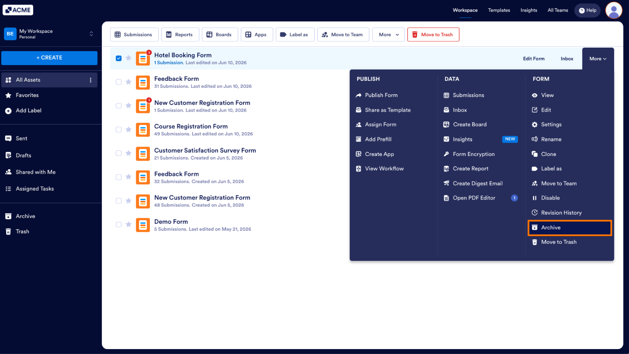Select Archive in the Form menu
The height and width of the screenshot is (354, 629).
[570, 228]
